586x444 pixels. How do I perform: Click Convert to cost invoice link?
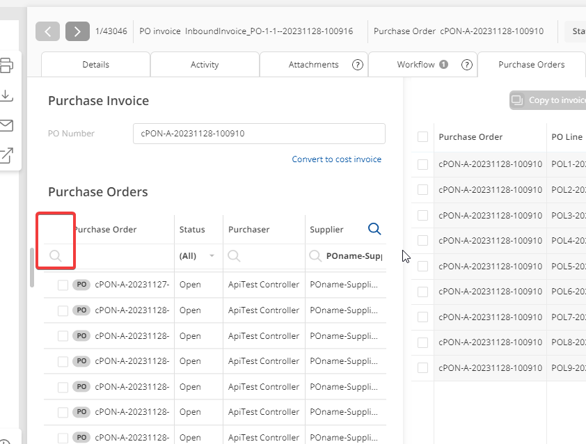336,159
